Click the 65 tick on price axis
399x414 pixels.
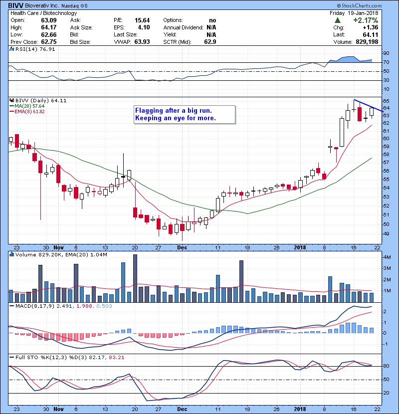click(x=386, y=101)
